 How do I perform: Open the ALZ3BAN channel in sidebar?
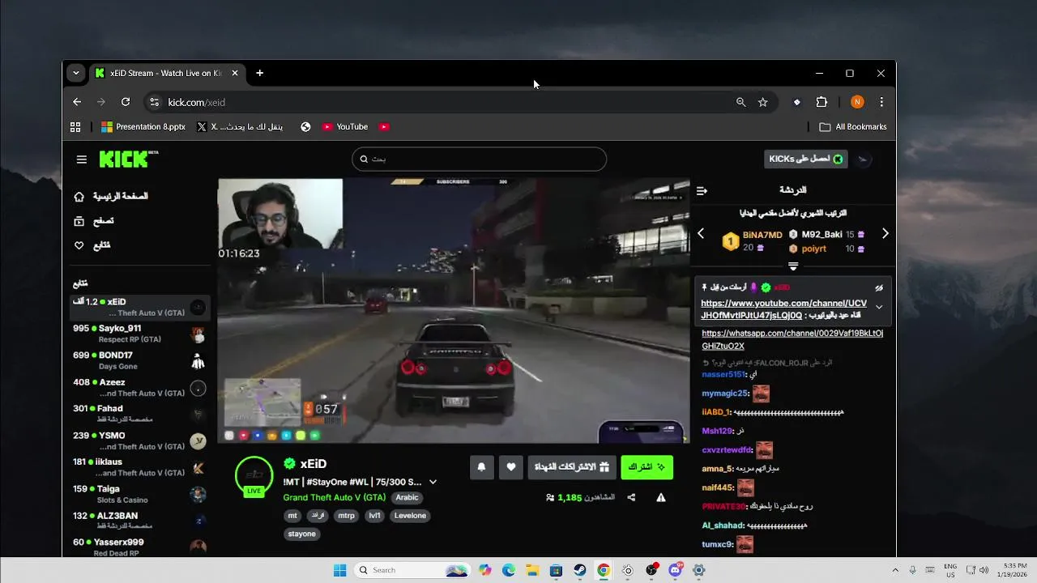(140, 521)
